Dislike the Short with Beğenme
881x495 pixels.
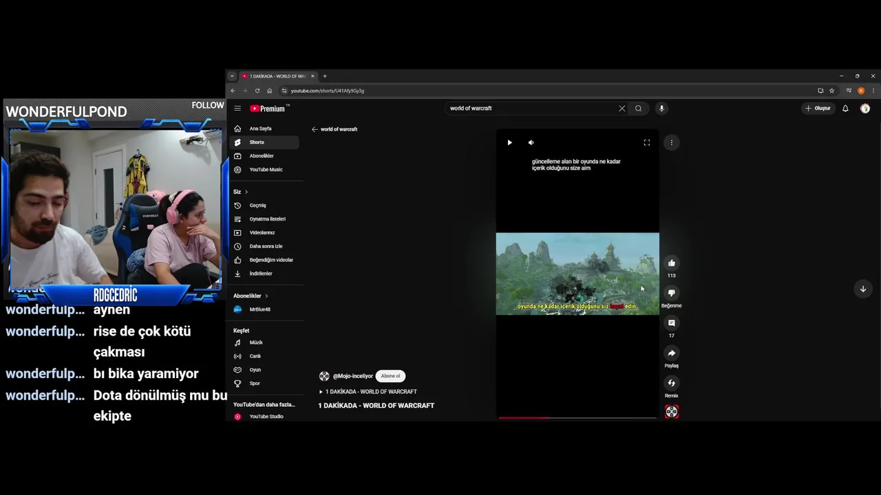point(671,293)
